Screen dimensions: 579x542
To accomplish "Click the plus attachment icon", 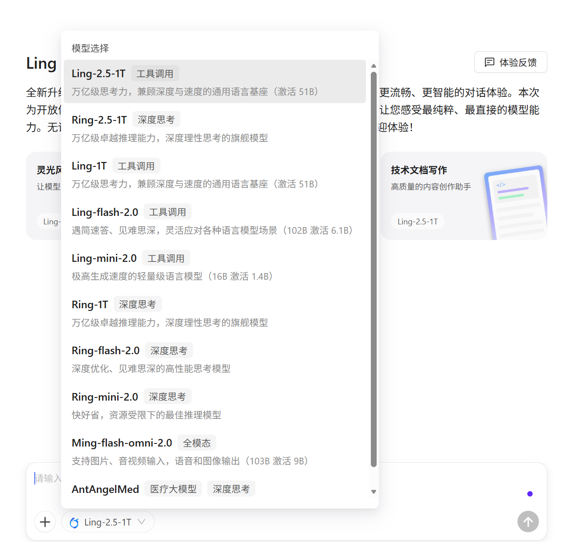I will [45, 521].
